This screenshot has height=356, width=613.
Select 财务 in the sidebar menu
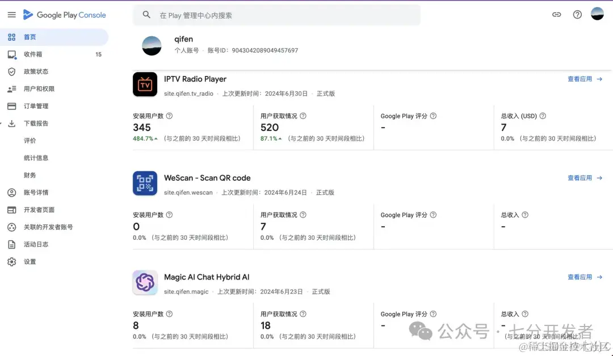click(x=37, y=175)
